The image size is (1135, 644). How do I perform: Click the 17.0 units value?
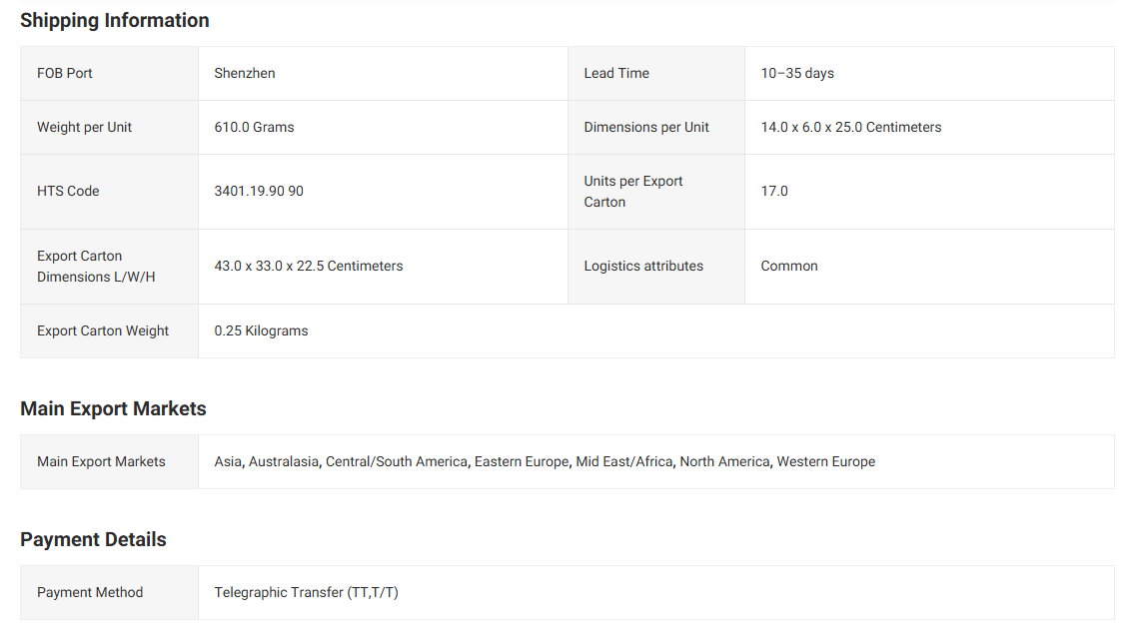(774, 191)
